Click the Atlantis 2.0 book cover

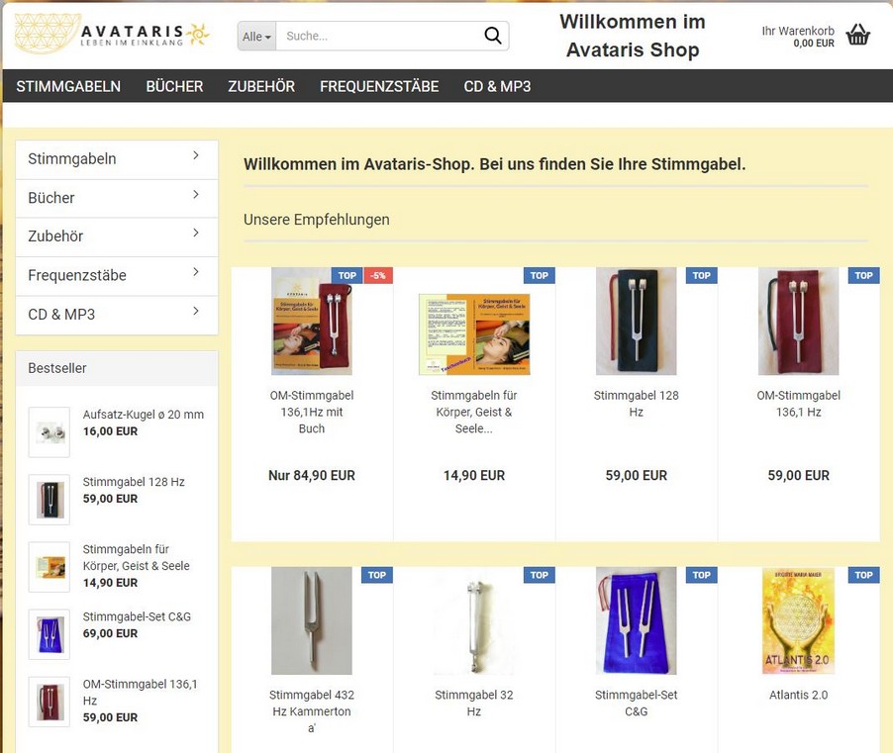(799, 620)
